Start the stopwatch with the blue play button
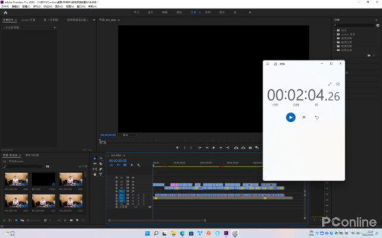This screenshot has height=238, width=382. [290, 117]
